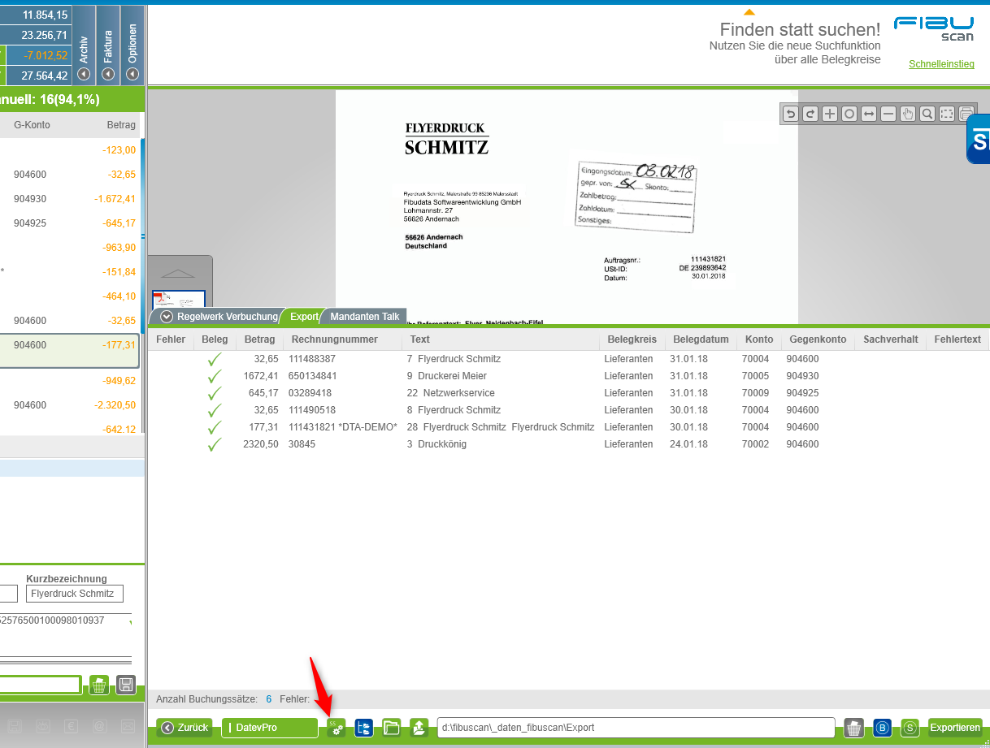Choose the export folder icon
Image resolution: width=990 pixels, height=748 pixels.
(391, 728)
